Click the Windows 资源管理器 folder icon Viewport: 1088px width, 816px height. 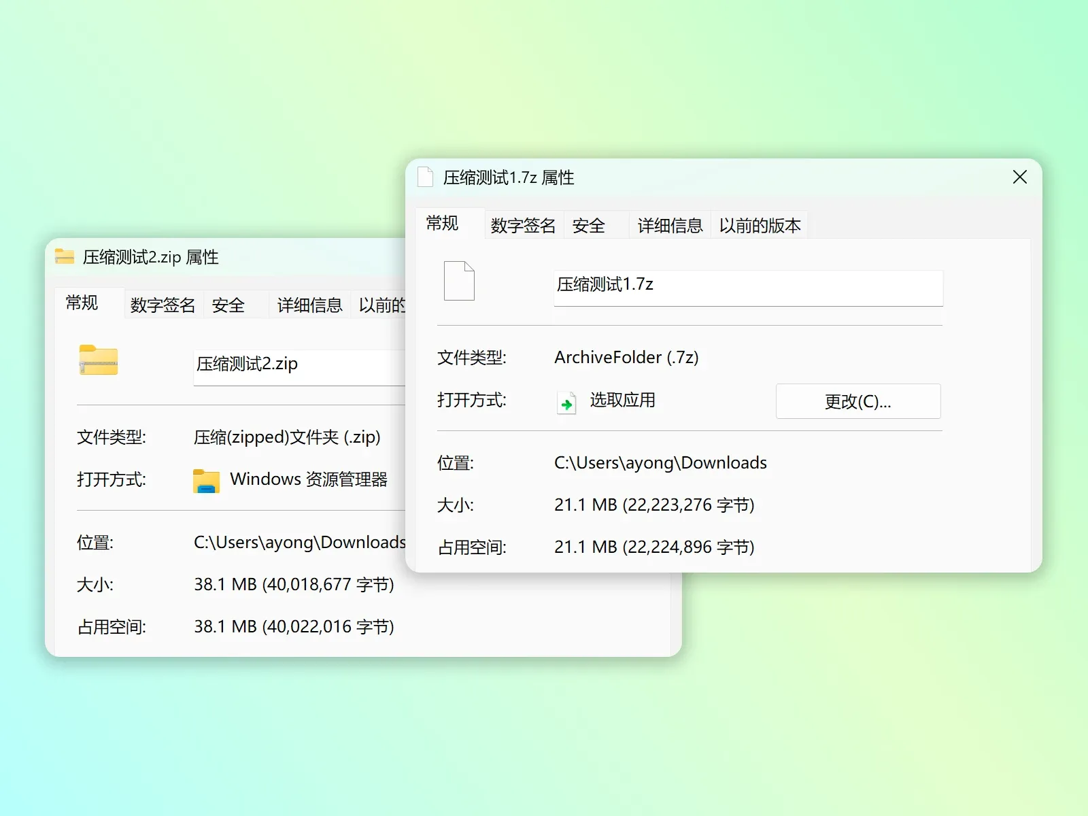pyautogui.click(x=206, y=481)
